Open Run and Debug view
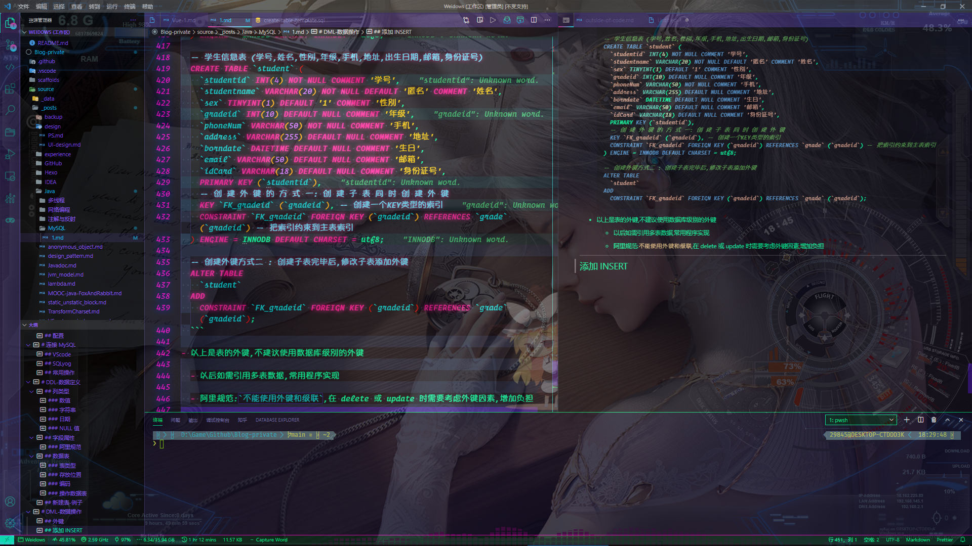This screenshot has height=546, width=972. click(10, 154)
